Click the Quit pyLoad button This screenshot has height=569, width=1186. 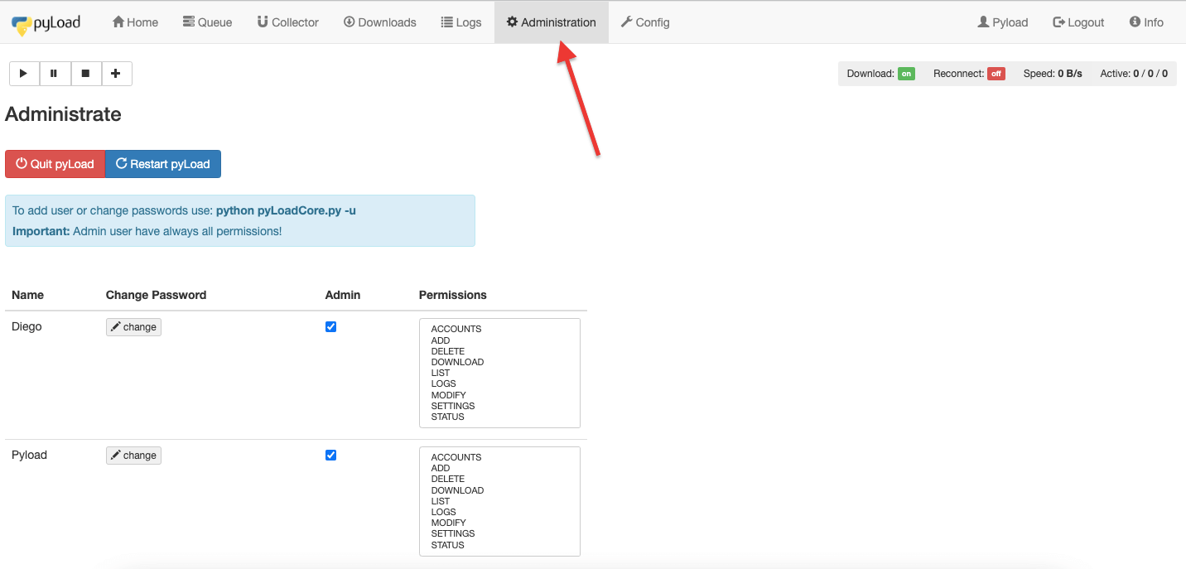(55, 164)
